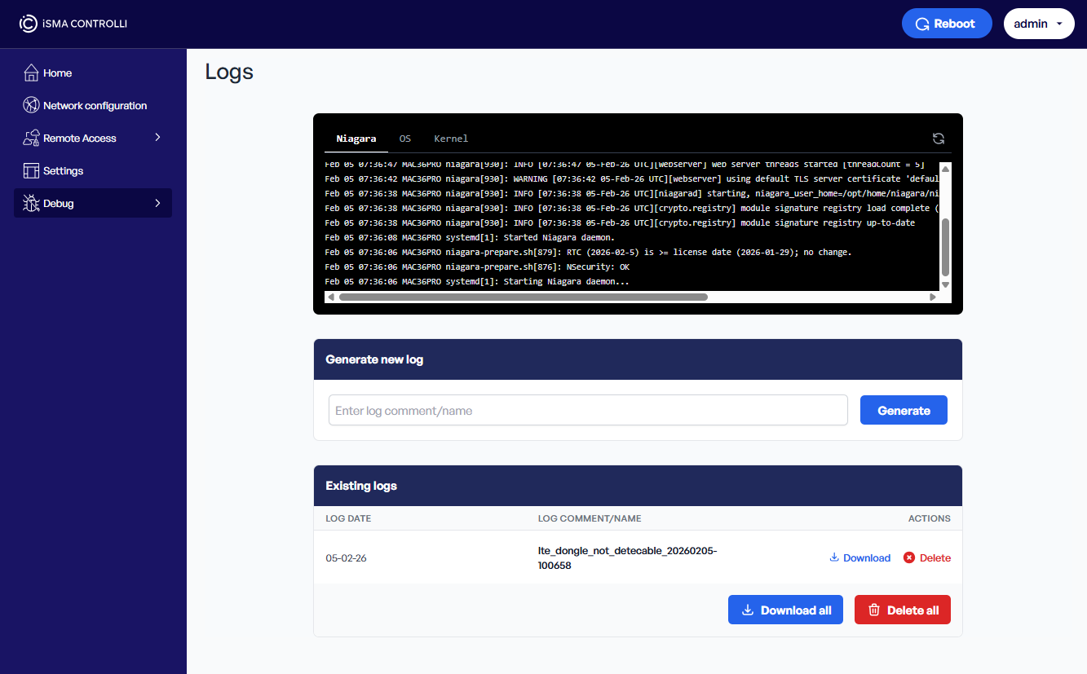Viewport: 1087px width, 674px height.
Task: Select the Niagara log tab
Action: (356, 139)
